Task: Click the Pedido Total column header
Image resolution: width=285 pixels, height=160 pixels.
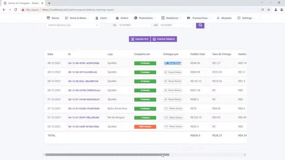Action: coord(198,54)
